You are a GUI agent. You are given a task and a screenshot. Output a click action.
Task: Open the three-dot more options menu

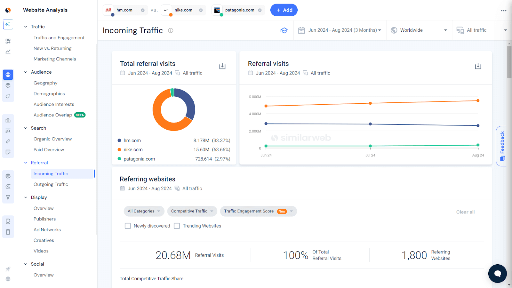(x=503, y=11)
